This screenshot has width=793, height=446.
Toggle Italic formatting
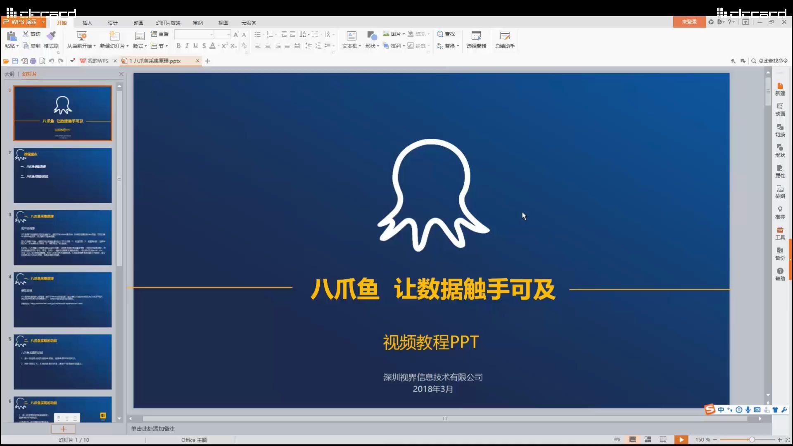[x=187, y=46]
